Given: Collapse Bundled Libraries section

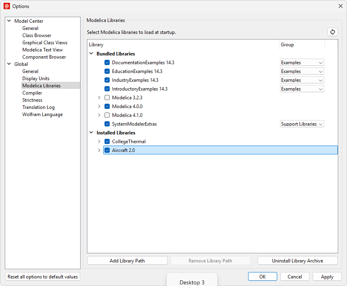Looking at the screenshot, I should [x=91, y=53].
